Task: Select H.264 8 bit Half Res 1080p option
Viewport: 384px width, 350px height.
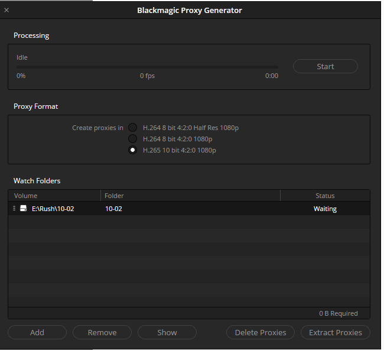Action: 133,128
